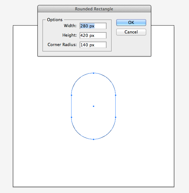This screenshot has height=193, width=189.
Task: Focus the Width input field
Action: [x=93, y=26]
